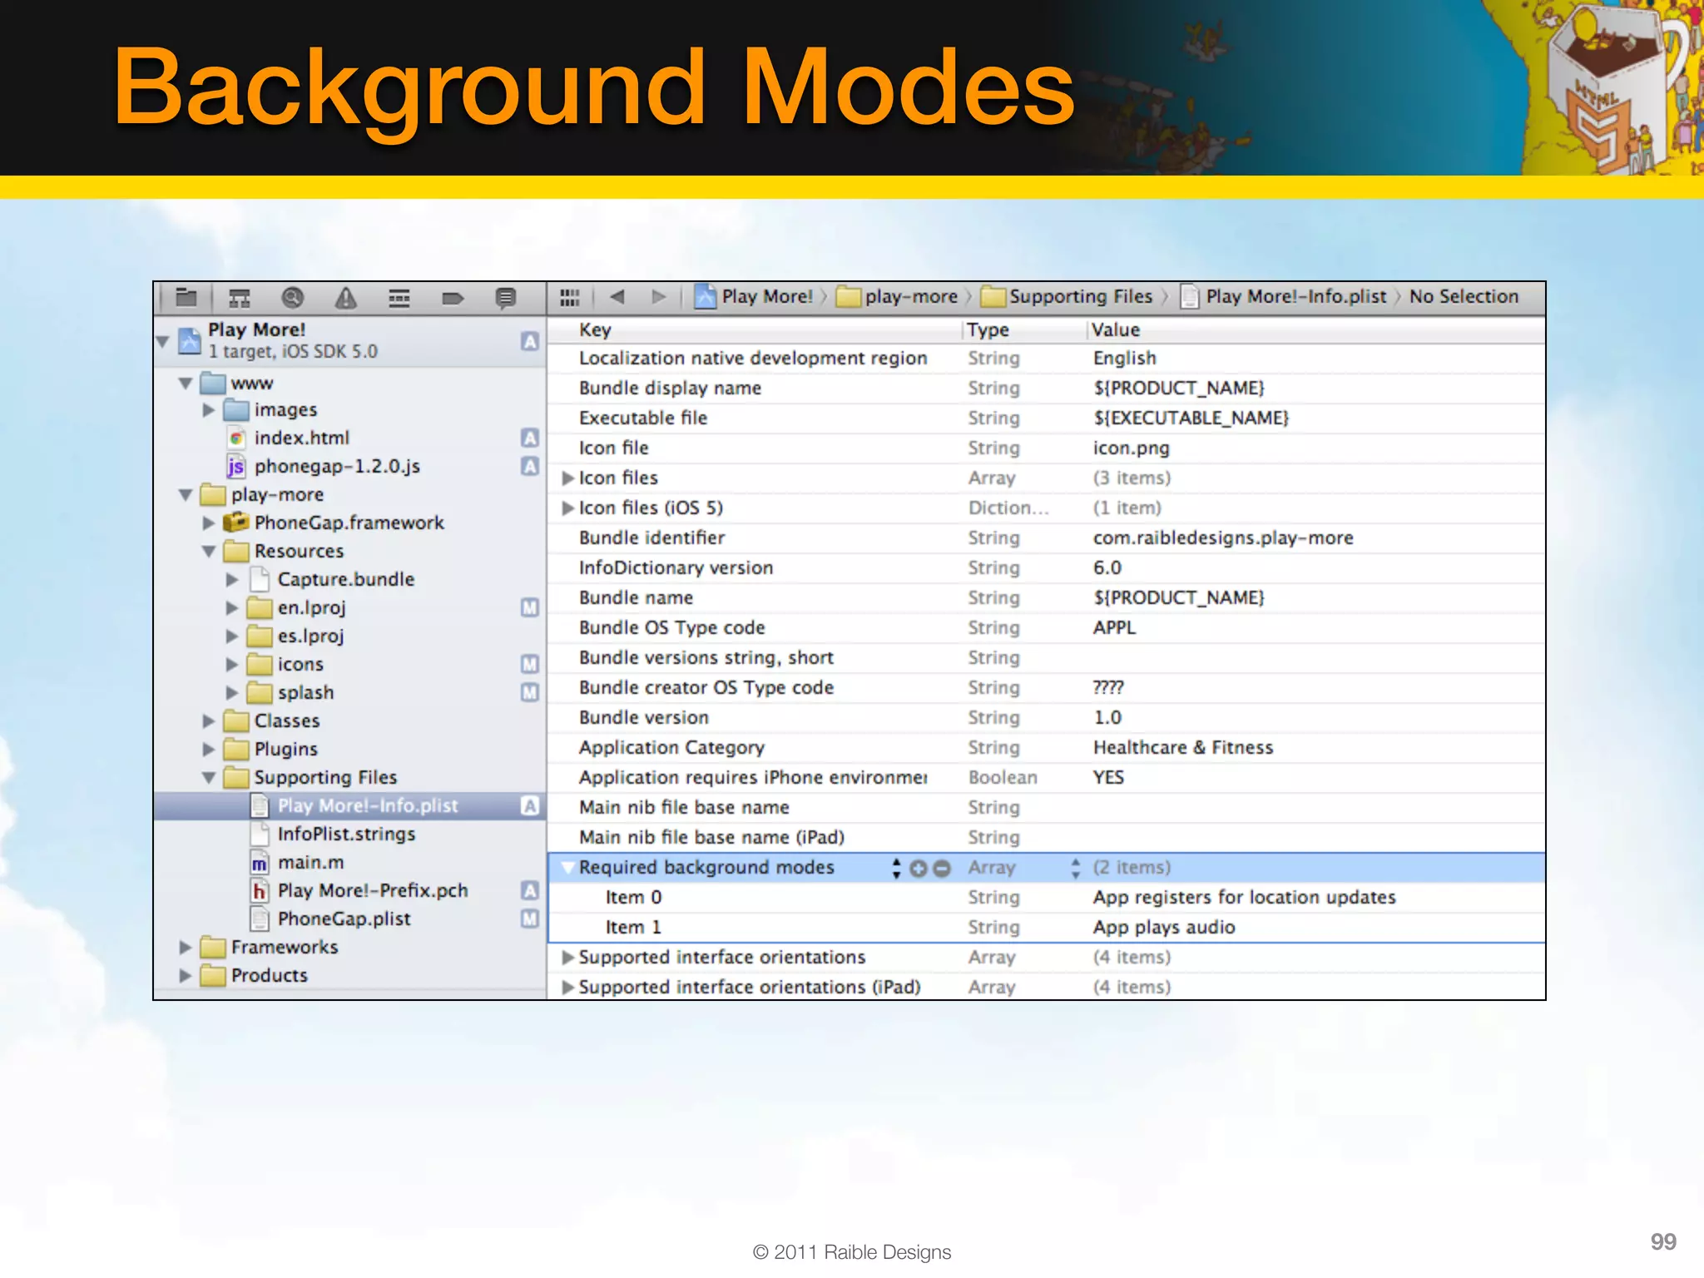
Task: Click the 'Healthcare & Fitness' value
Action: pos(1183,748)
